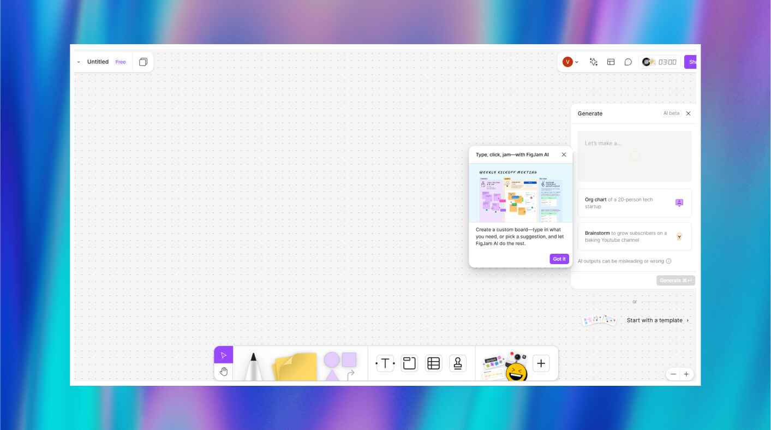The height and width of the screenshot is (430, 771).
Task: Click the Free plan badge
Action: 121,62
